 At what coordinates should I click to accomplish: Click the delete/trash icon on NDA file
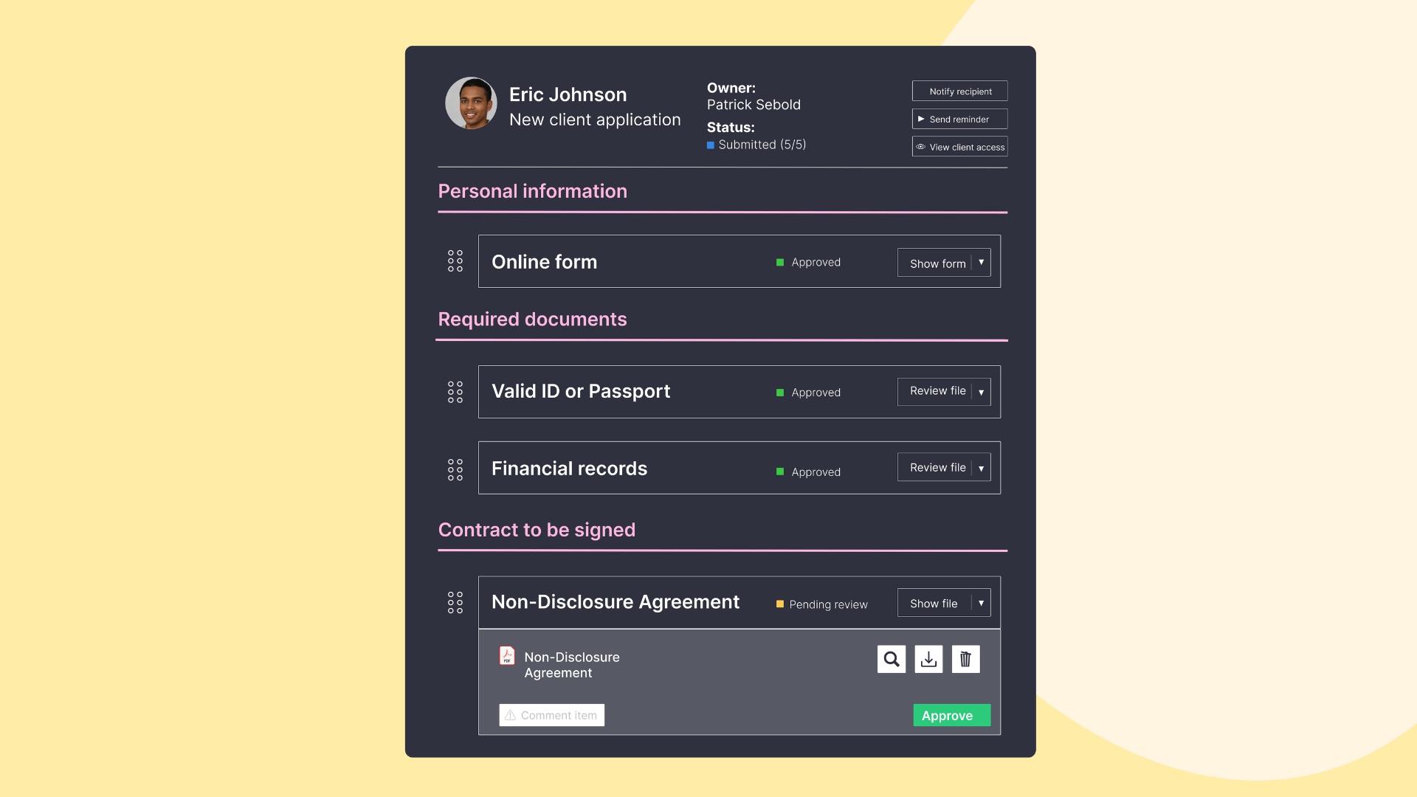point(965,659)
